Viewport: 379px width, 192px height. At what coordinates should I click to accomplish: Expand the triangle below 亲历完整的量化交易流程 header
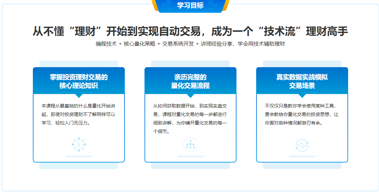190,95
